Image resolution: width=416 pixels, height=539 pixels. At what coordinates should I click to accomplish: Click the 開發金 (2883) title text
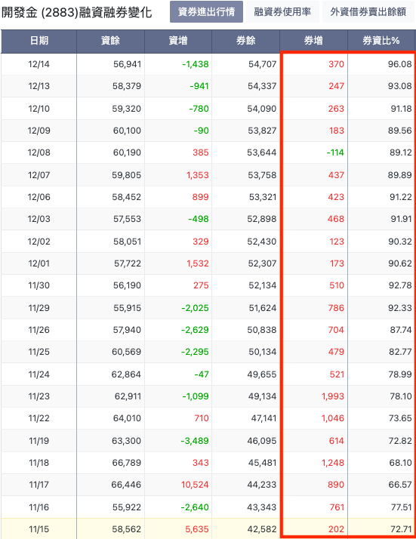click(39, 12)
